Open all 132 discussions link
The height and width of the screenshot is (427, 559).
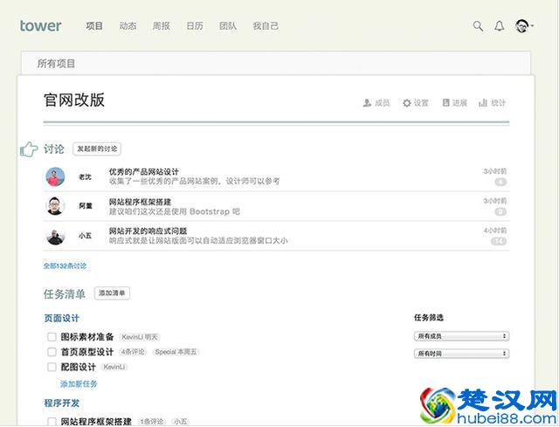point(65,266)
